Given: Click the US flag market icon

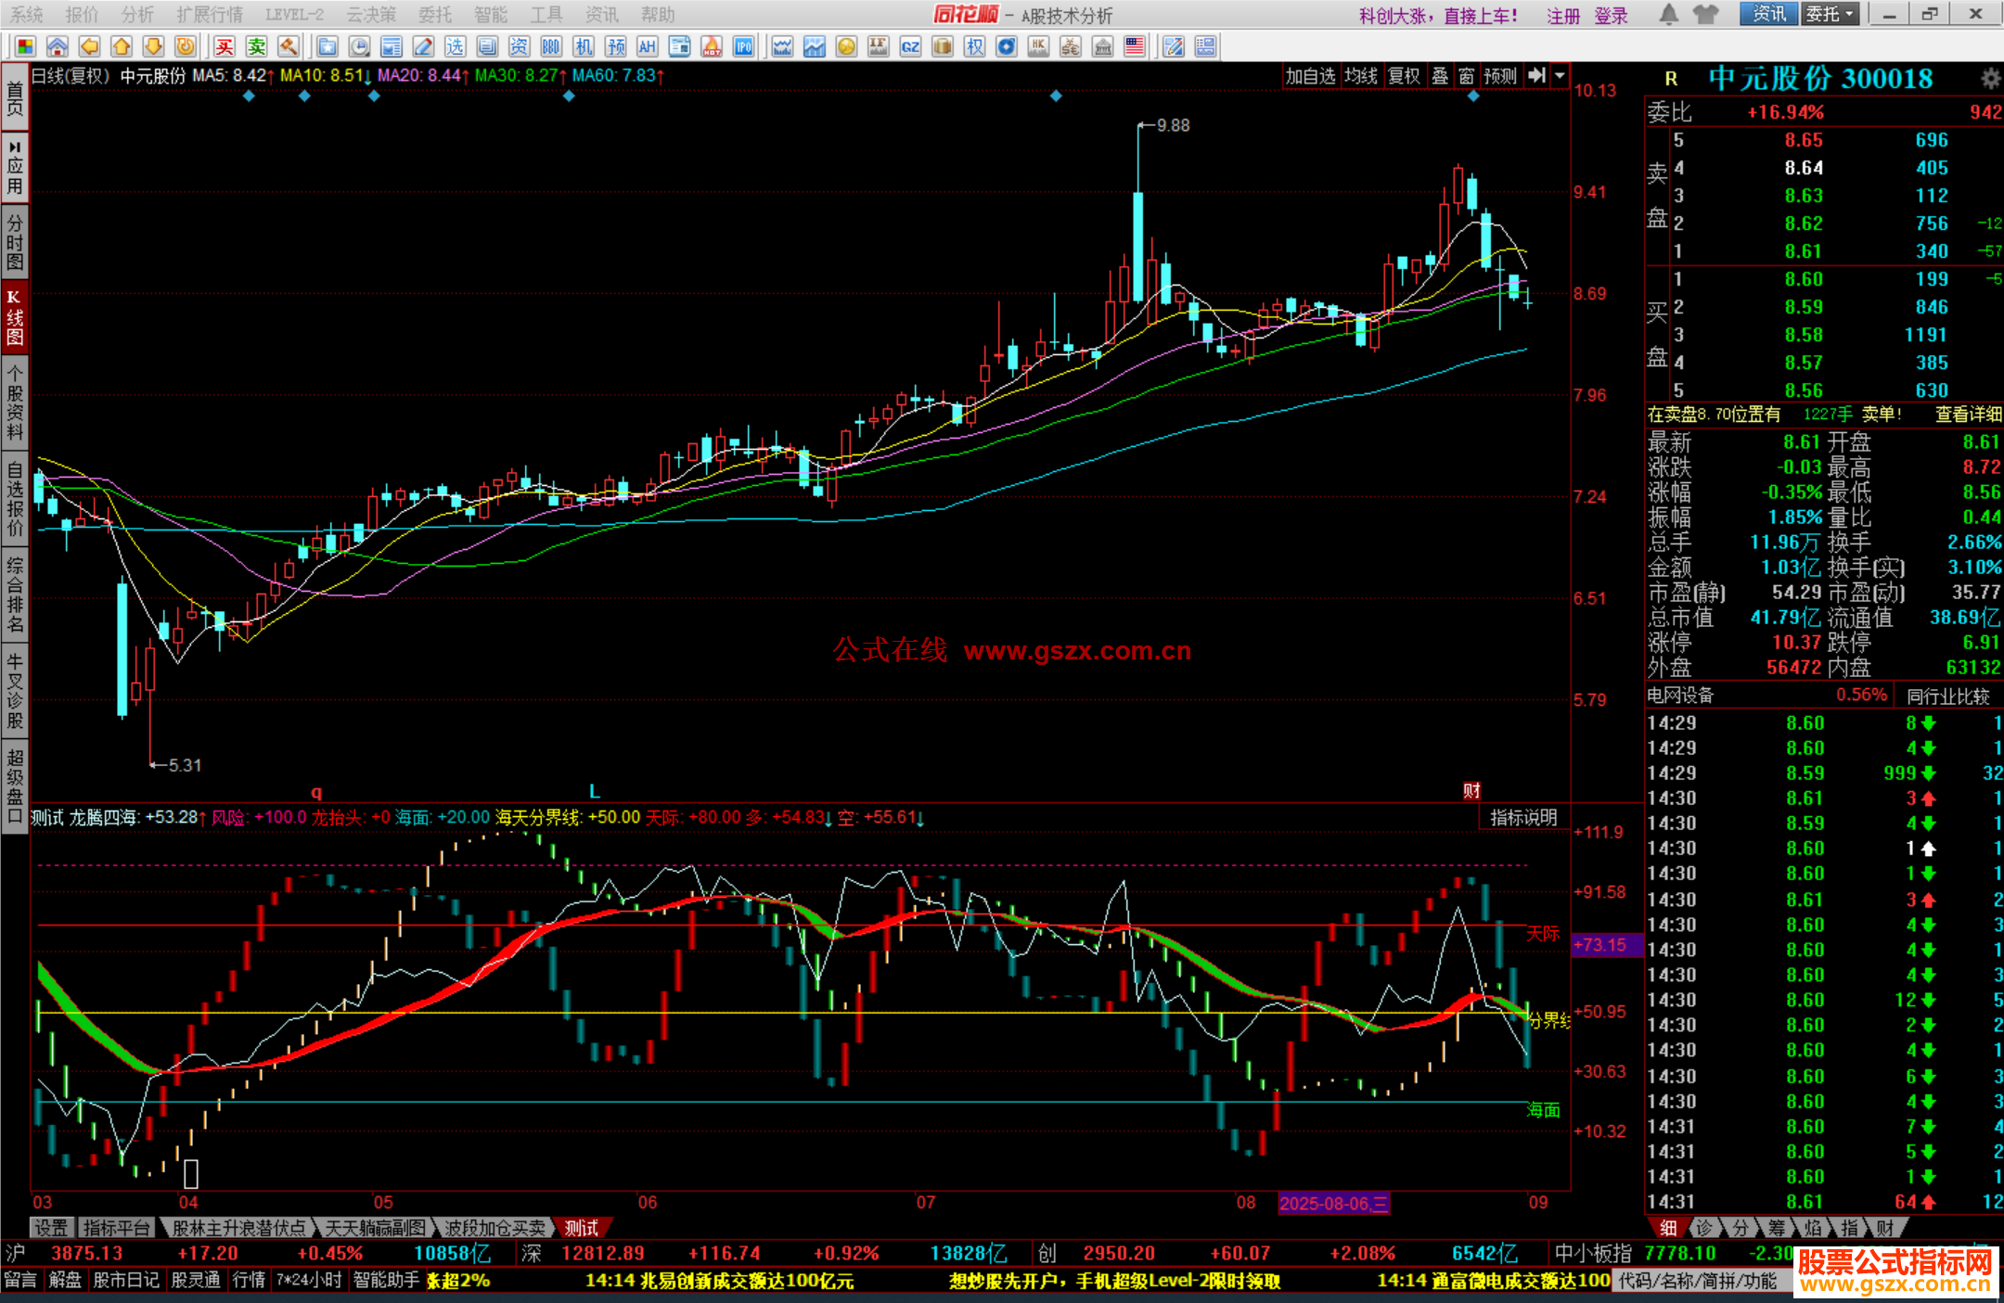Looking at the screenshot, I should (1134, 46).
